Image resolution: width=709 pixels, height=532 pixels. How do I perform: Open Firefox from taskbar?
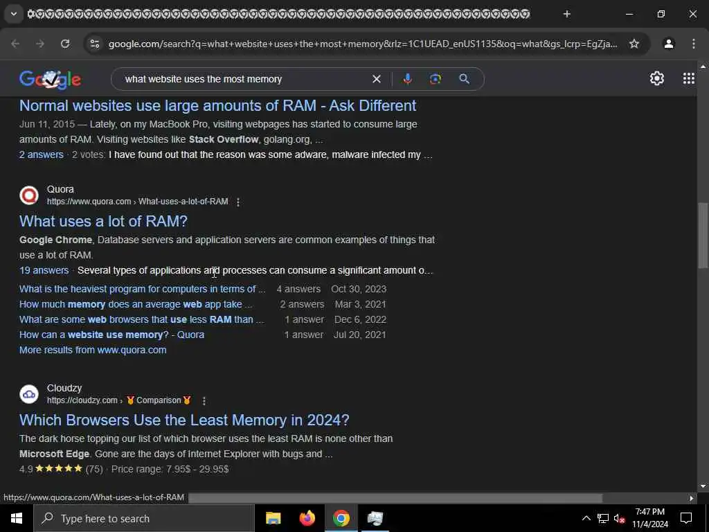(307, 518)
